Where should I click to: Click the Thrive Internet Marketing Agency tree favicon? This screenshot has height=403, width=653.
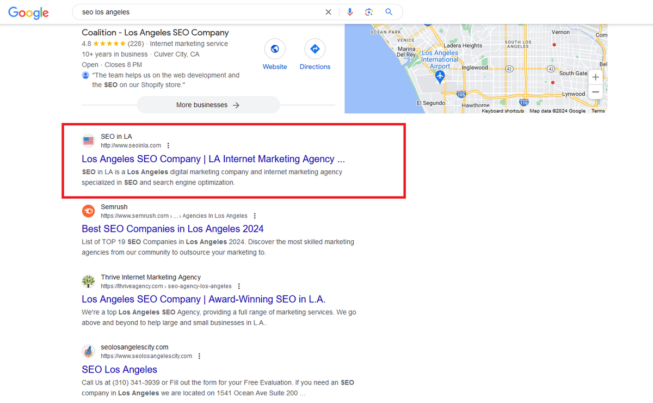(88, 282)
